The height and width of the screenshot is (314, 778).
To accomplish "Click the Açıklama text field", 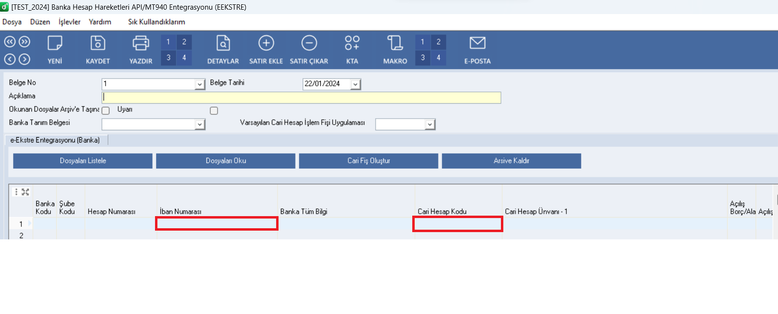I will point(301,97).
